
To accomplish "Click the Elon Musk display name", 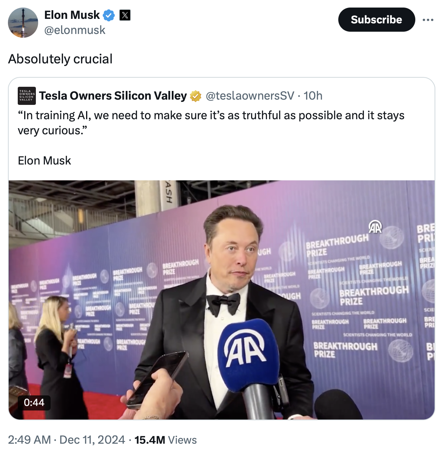I will (x=72, y=15).
